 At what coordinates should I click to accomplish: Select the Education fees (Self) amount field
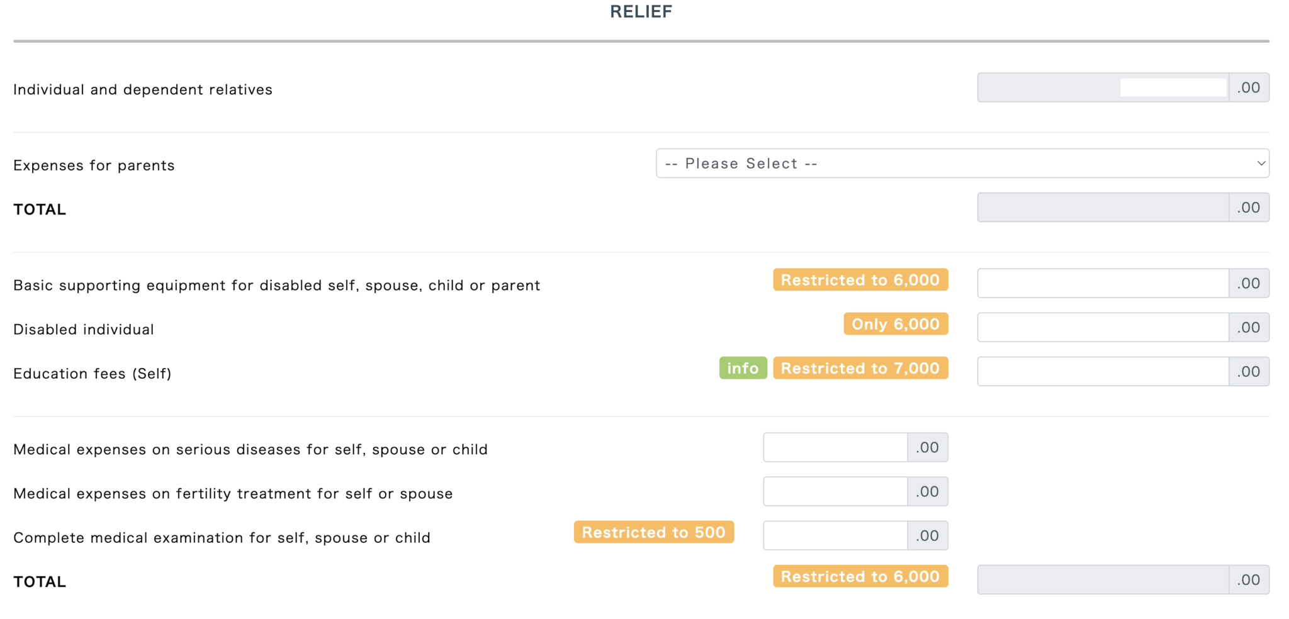click(1103, 371)
